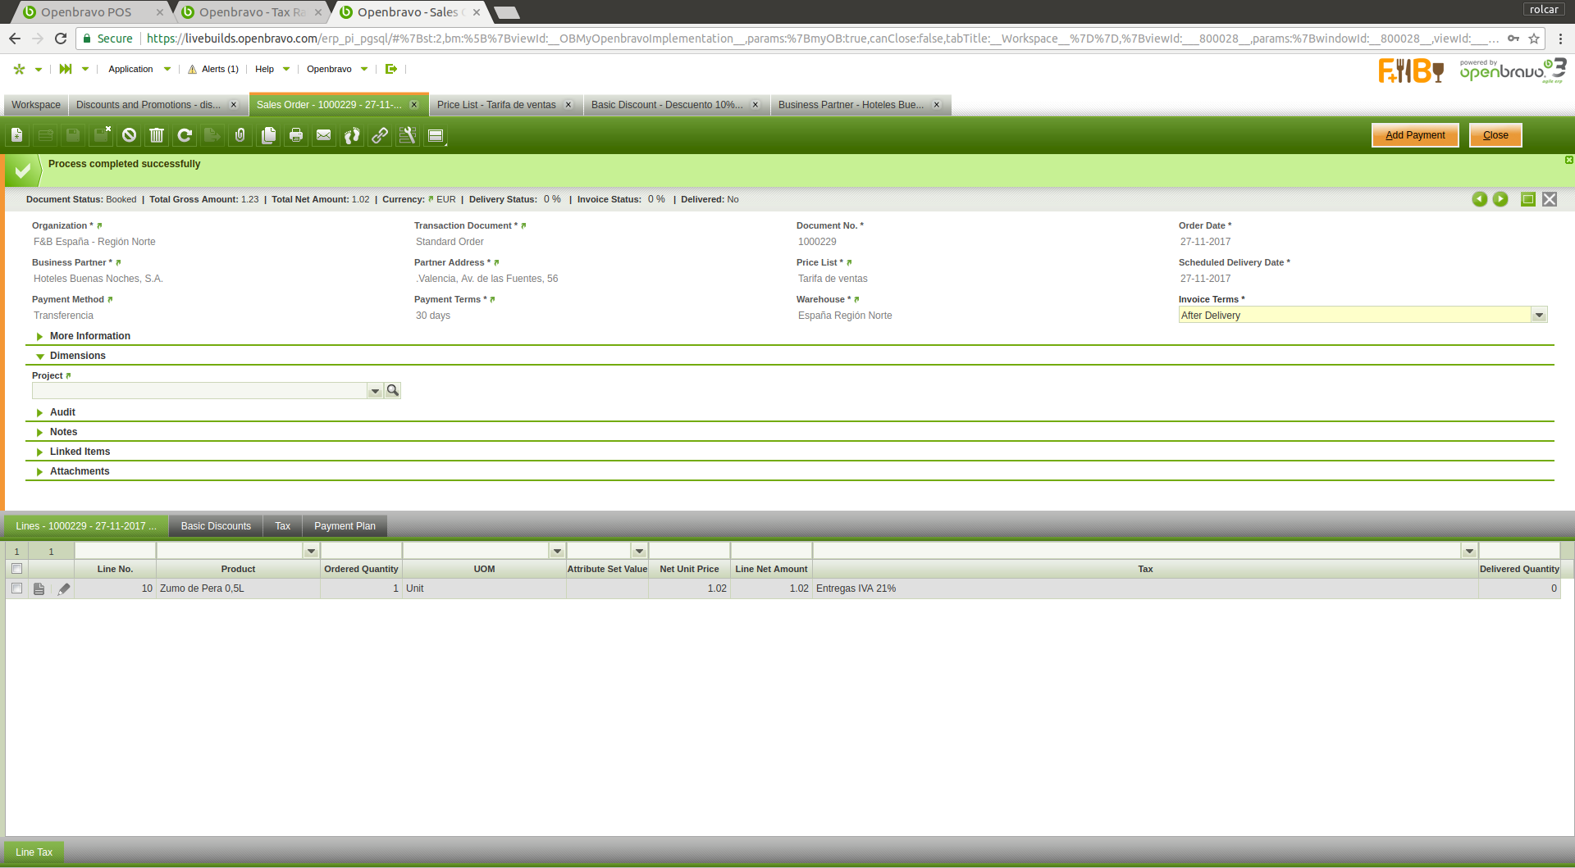Dismiss the success message bar
1575x868 pixels.
1569,160
